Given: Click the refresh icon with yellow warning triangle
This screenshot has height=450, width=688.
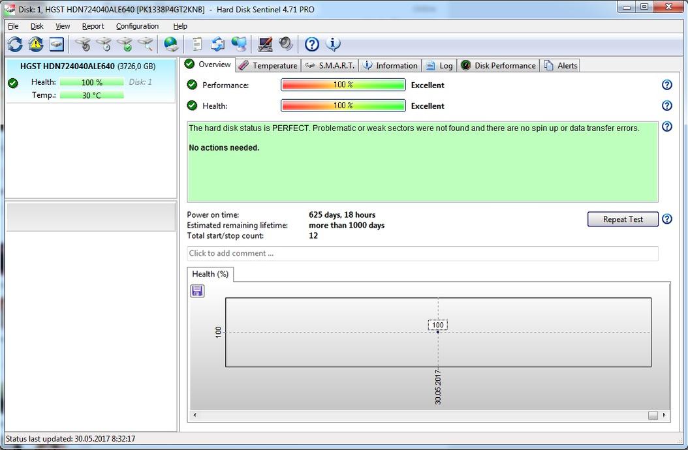Looking at the screenshot, I should coord(35,44).
